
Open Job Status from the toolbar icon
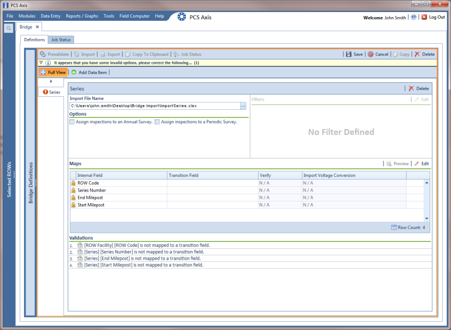(x=177, y=54)
